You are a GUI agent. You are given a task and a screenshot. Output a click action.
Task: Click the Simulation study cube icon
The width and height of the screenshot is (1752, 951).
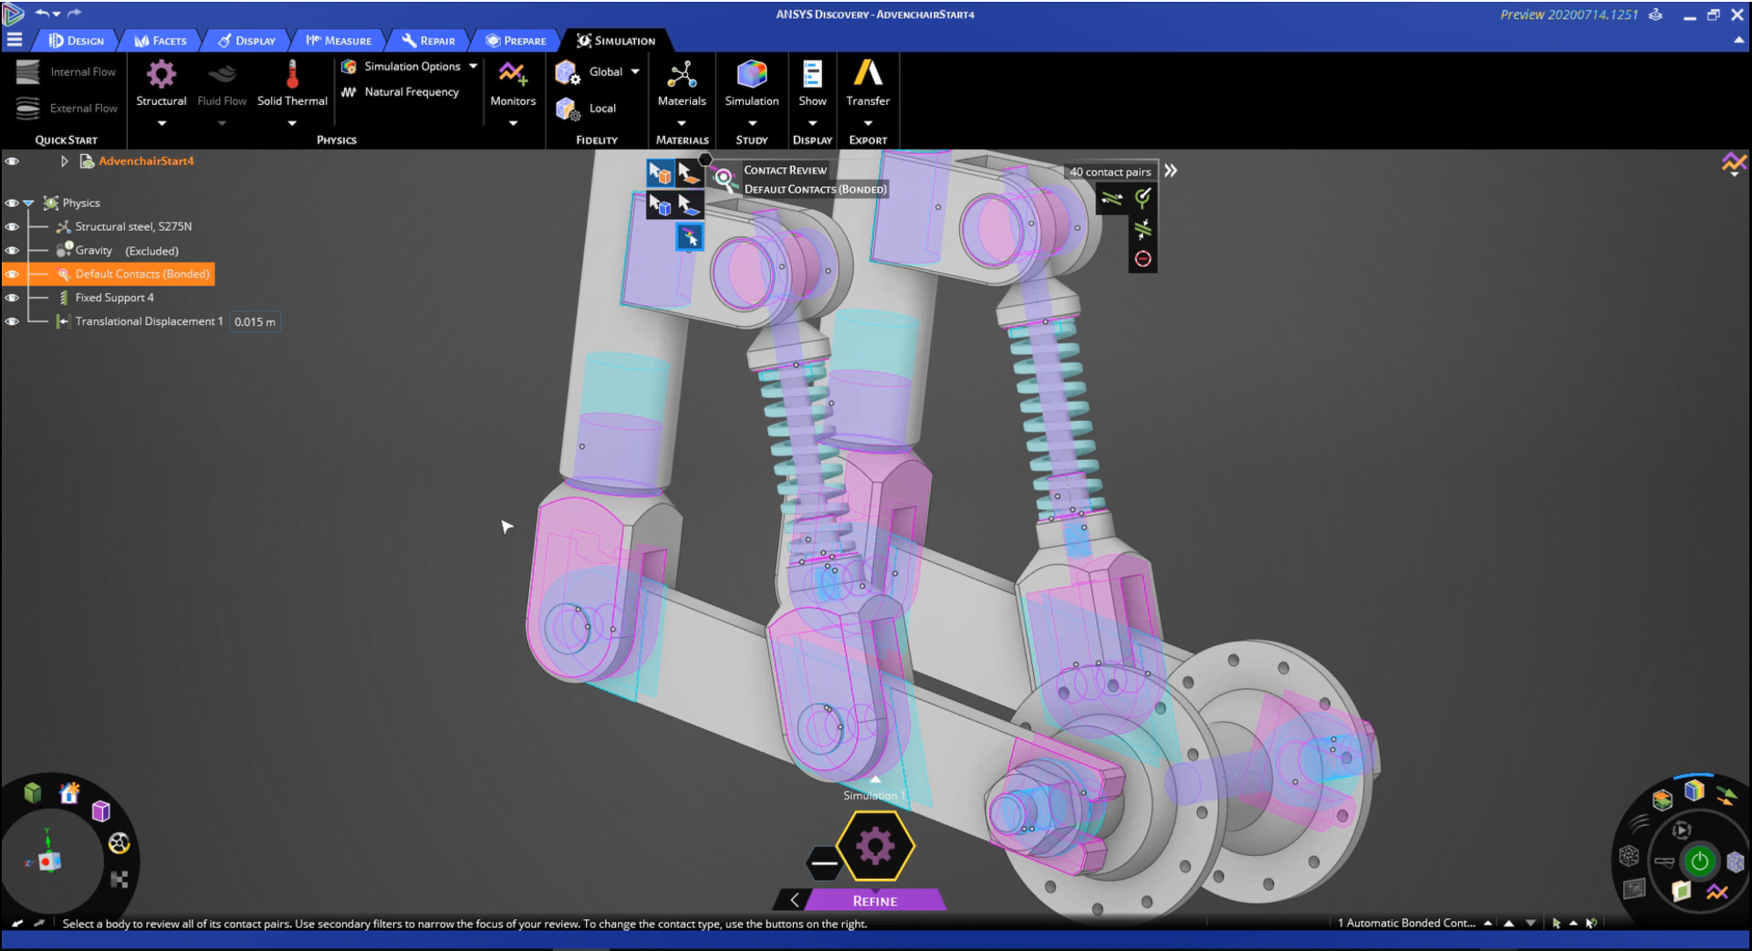(751, 75)
